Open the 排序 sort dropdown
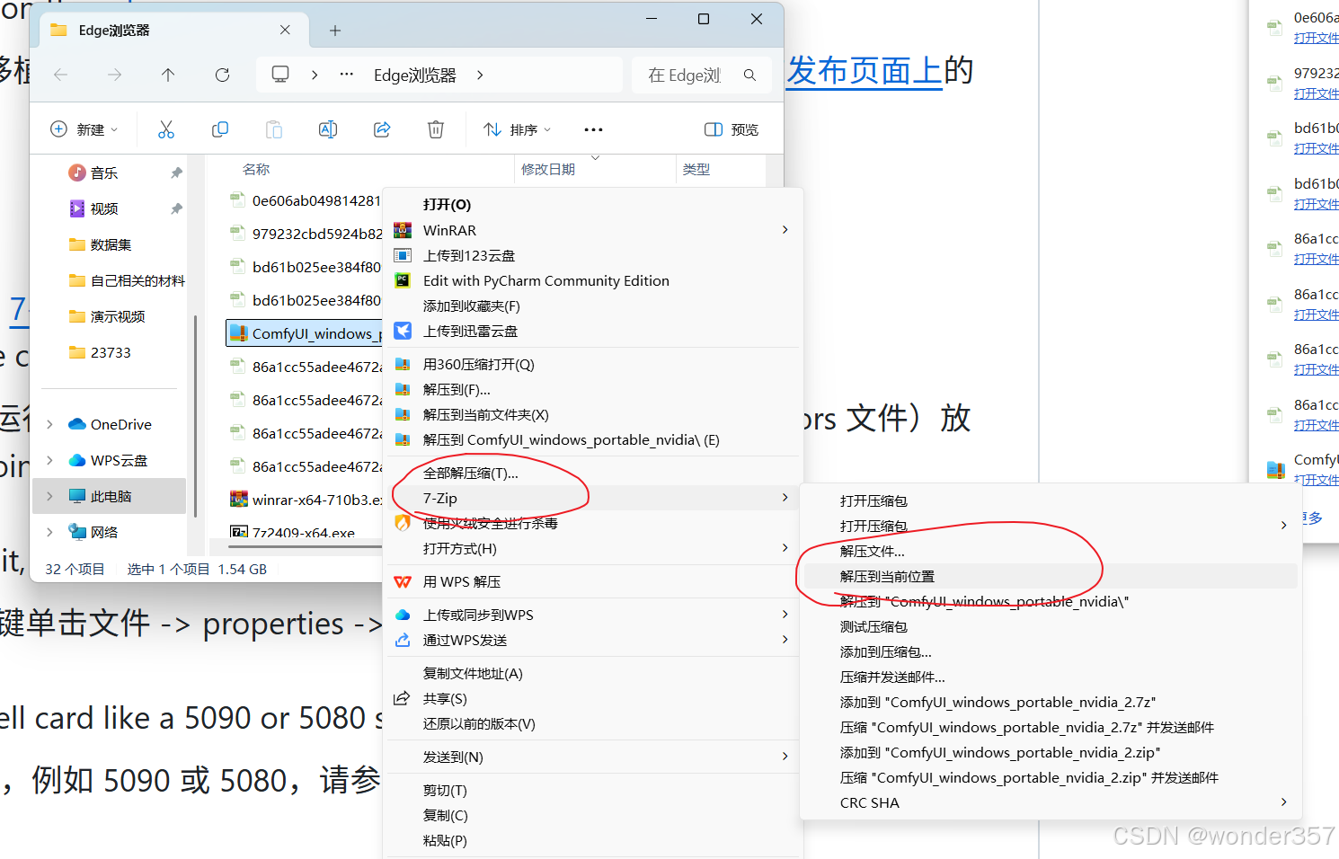 (x=518, y=129)
